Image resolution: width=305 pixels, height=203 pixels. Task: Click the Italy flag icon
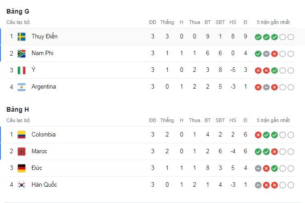(21, 70)
